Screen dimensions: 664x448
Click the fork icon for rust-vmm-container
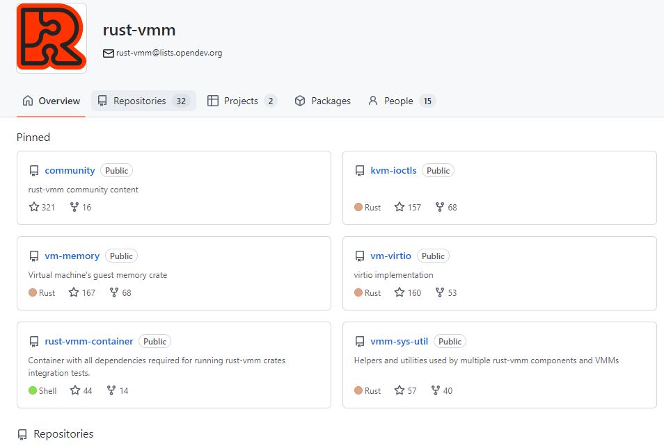[x=111, y=390]
